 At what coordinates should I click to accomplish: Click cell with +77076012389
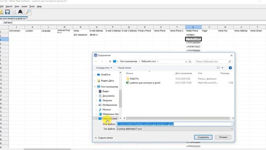click(x=193, y=39)
